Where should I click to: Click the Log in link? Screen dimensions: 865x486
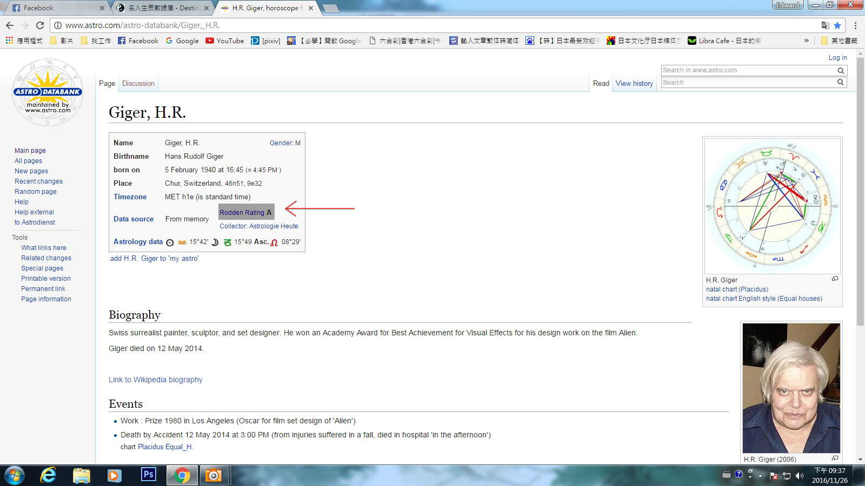click(x=837, y=58)
